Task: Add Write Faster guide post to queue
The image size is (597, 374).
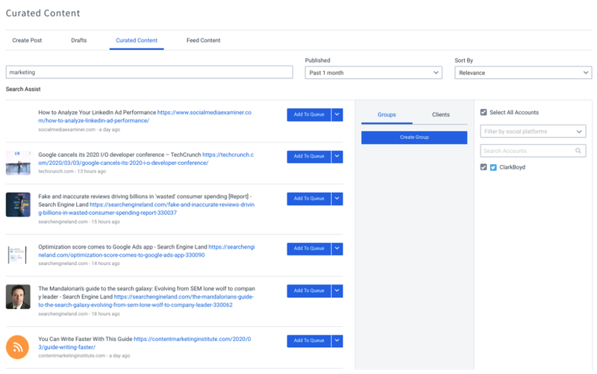Action: (309, 341)
